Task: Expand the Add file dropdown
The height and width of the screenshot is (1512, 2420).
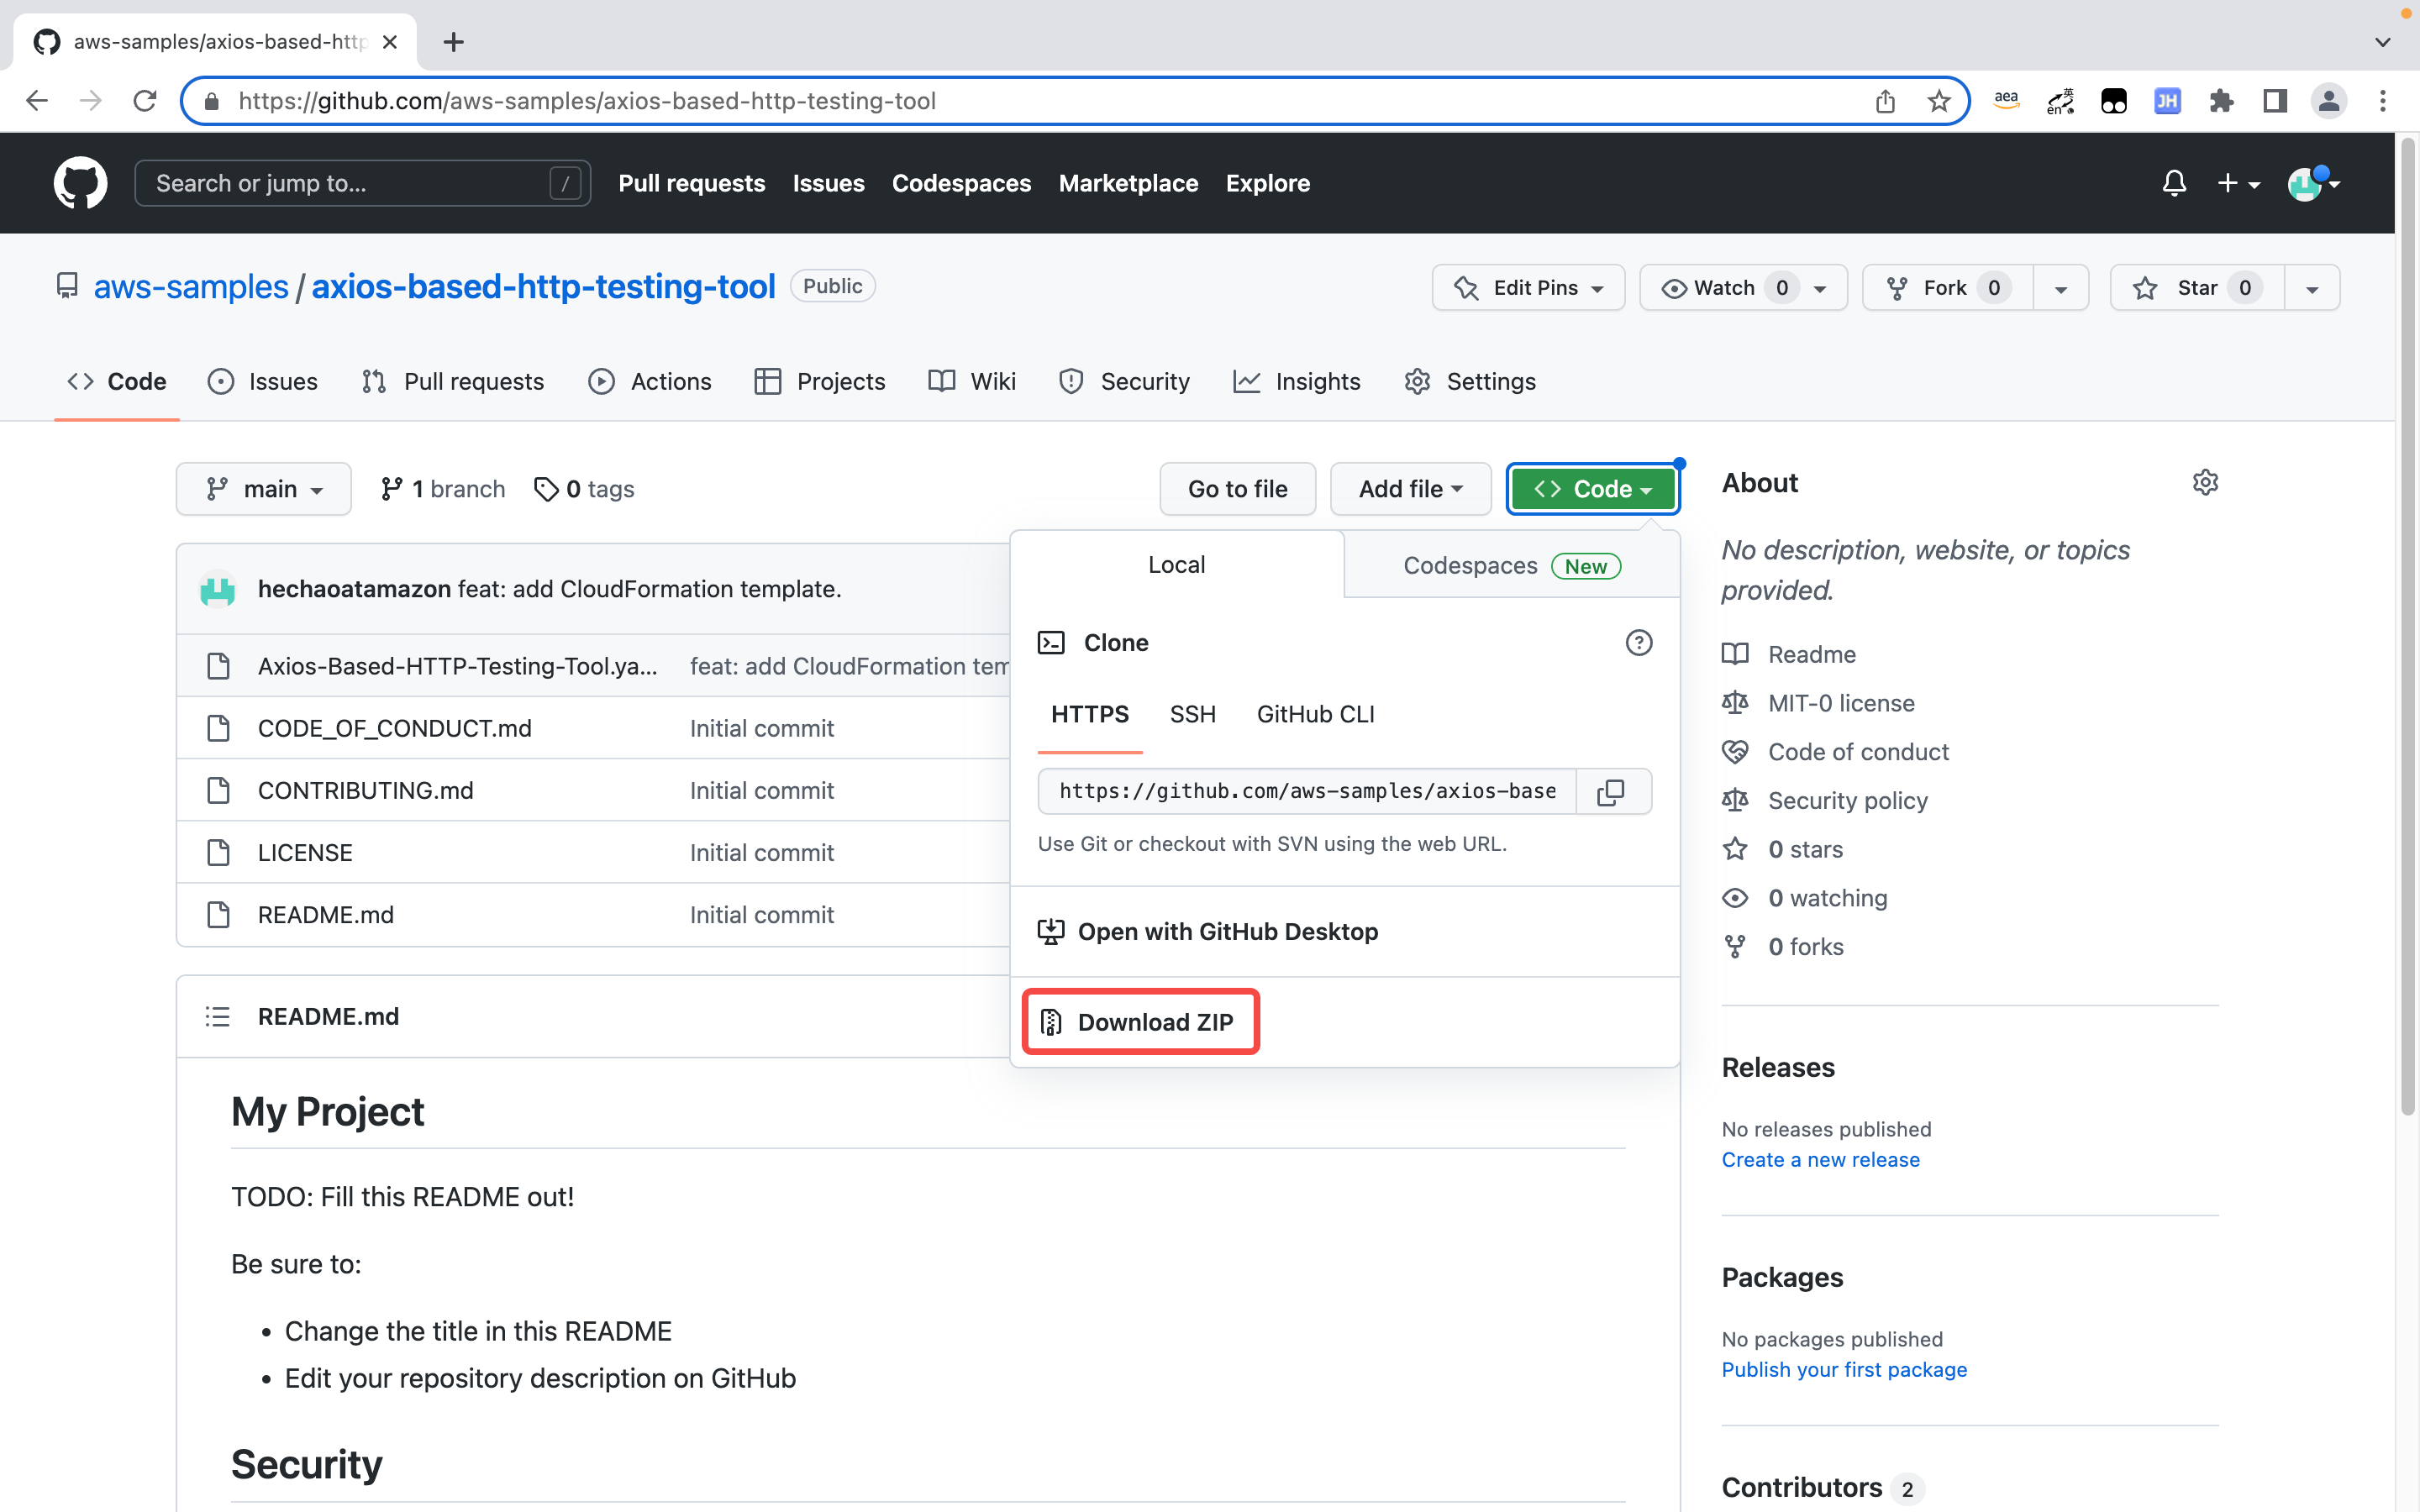Action: tap(1411, 489)
